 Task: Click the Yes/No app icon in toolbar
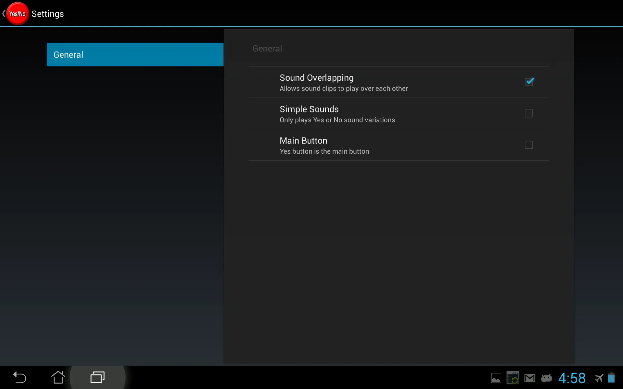[x=17, y=13]
